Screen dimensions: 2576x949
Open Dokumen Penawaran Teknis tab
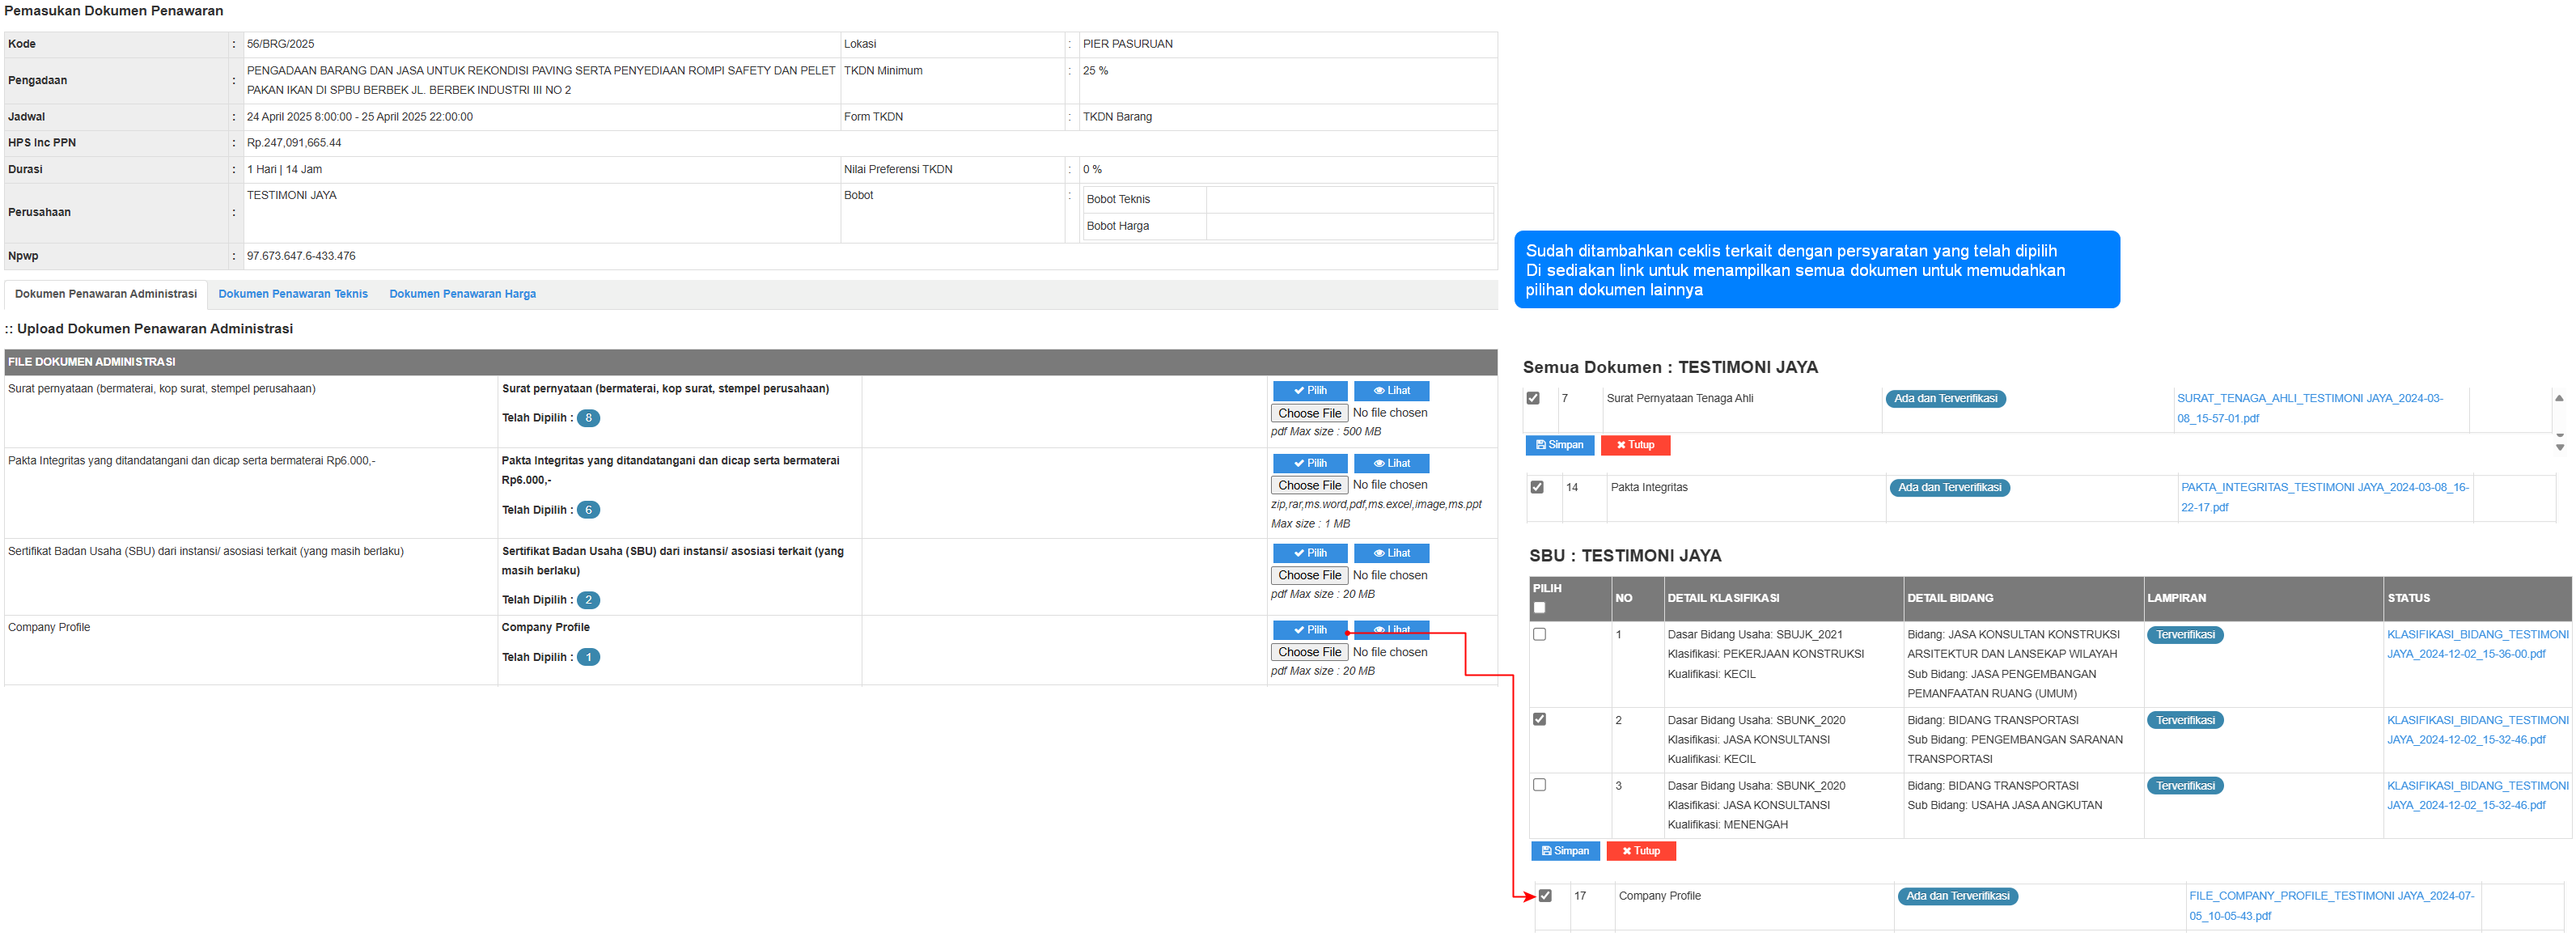(293, 295)
